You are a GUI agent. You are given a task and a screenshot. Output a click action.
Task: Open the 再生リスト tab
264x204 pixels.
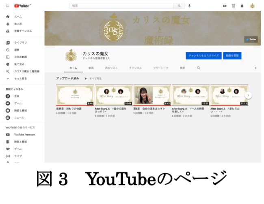tap(111, 68)
